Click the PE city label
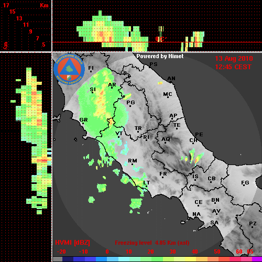262x262 pixels. click(199, 135)
